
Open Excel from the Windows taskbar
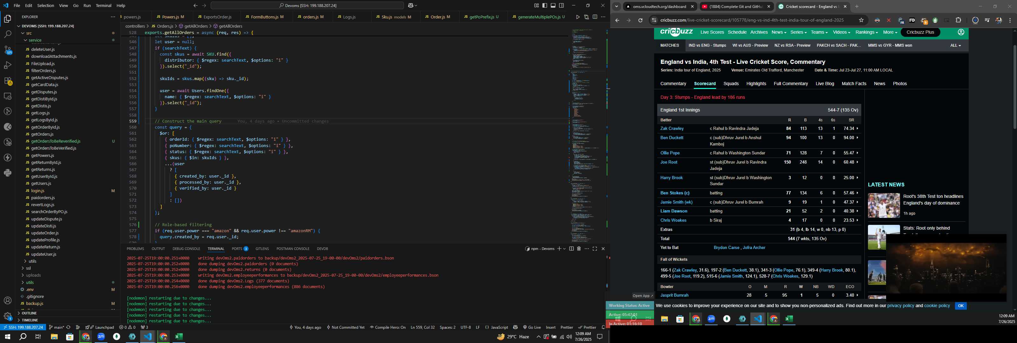[x=178, y=337]
